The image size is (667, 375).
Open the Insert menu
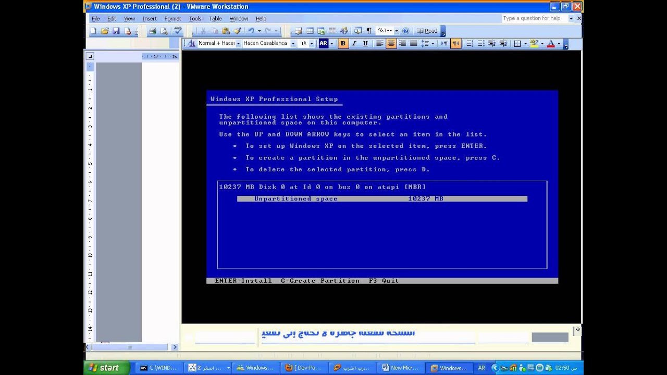pyautogui.click(x=150, y=19)
